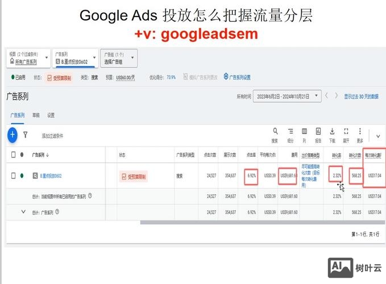Tick the select-all header checkbox
This screenshot has width=386, height=284.
coord(14,154)
